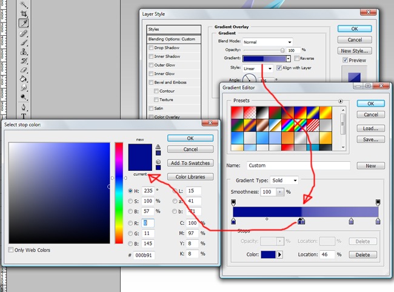Select the Clone Stamp tool
Screen dimensions: 394x292
tap(24, 51)
